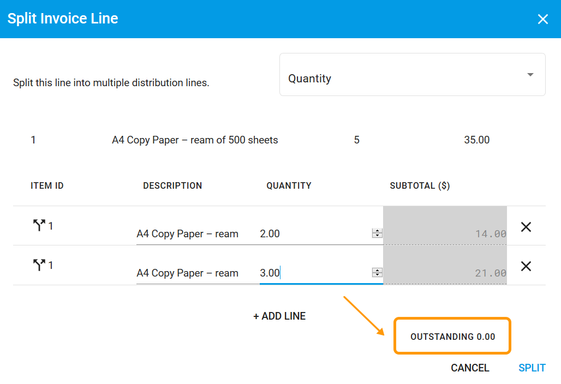Decrement quantity 3.00 with the stepper down arrow
The height and width of the screenshot is (384, 561).
point(377,275)
